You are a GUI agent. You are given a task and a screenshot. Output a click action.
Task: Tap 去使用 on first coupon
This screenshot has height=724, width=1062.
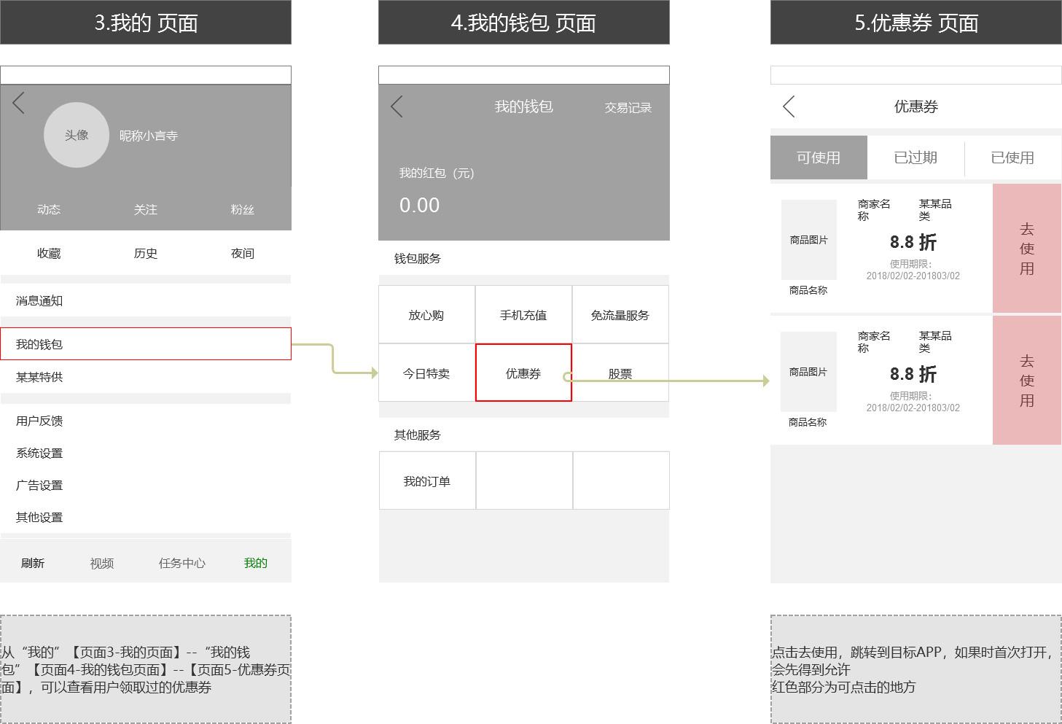(1027, 248)
